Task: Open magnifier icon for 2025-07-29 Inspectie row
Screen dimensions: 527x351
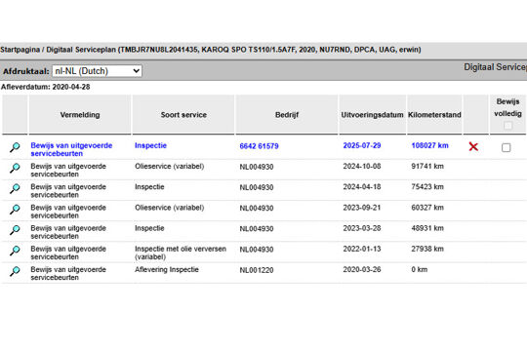Action: pyautogui.click(x=15, y=147)
